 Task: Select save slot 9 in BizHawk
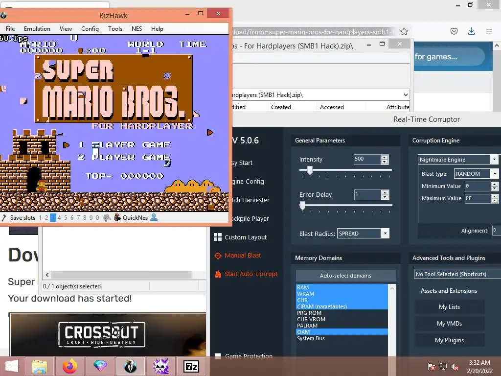coord(91,218)
